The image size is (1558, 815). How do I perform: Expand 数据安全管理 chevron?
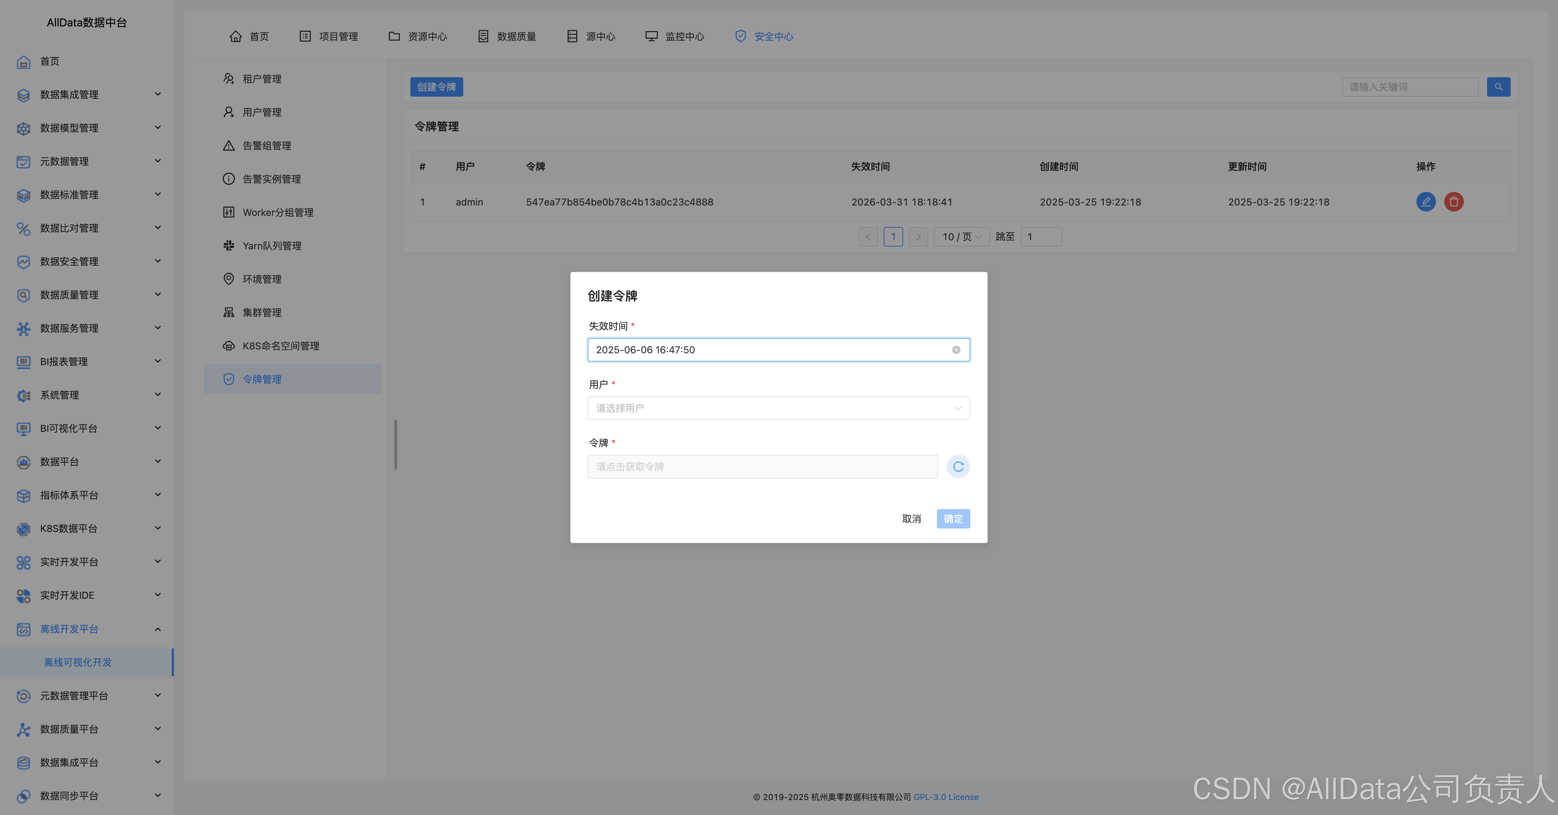[158, 261]
